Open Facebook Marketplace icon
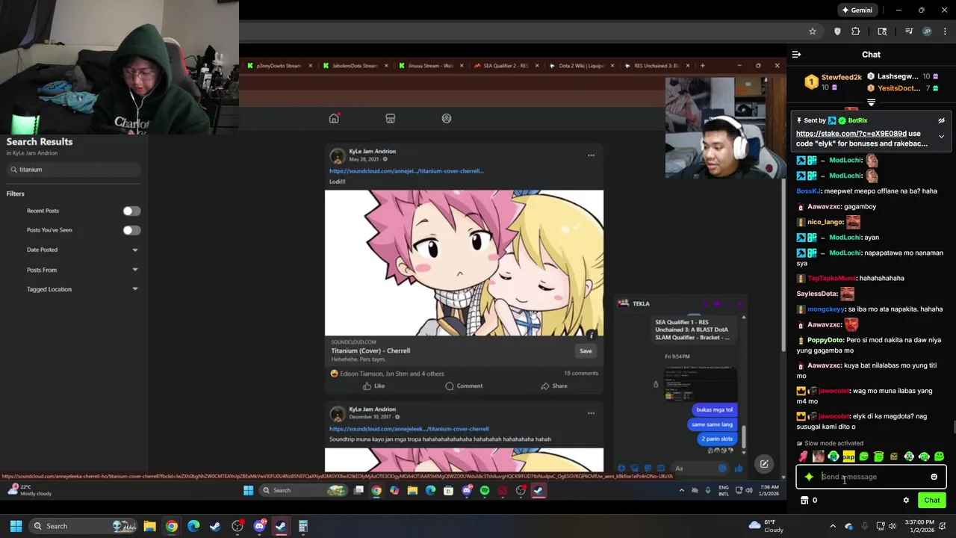The image size is (956, 538). point(390,119)
